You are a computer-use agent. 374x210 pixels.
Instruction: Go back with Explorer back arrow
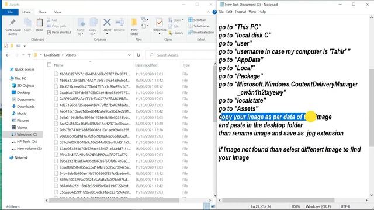click(x=8, y=55)
